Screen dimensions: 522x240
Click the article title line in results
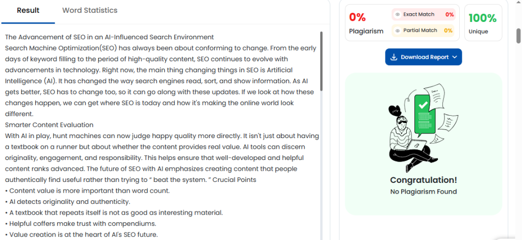click(109, 37)
